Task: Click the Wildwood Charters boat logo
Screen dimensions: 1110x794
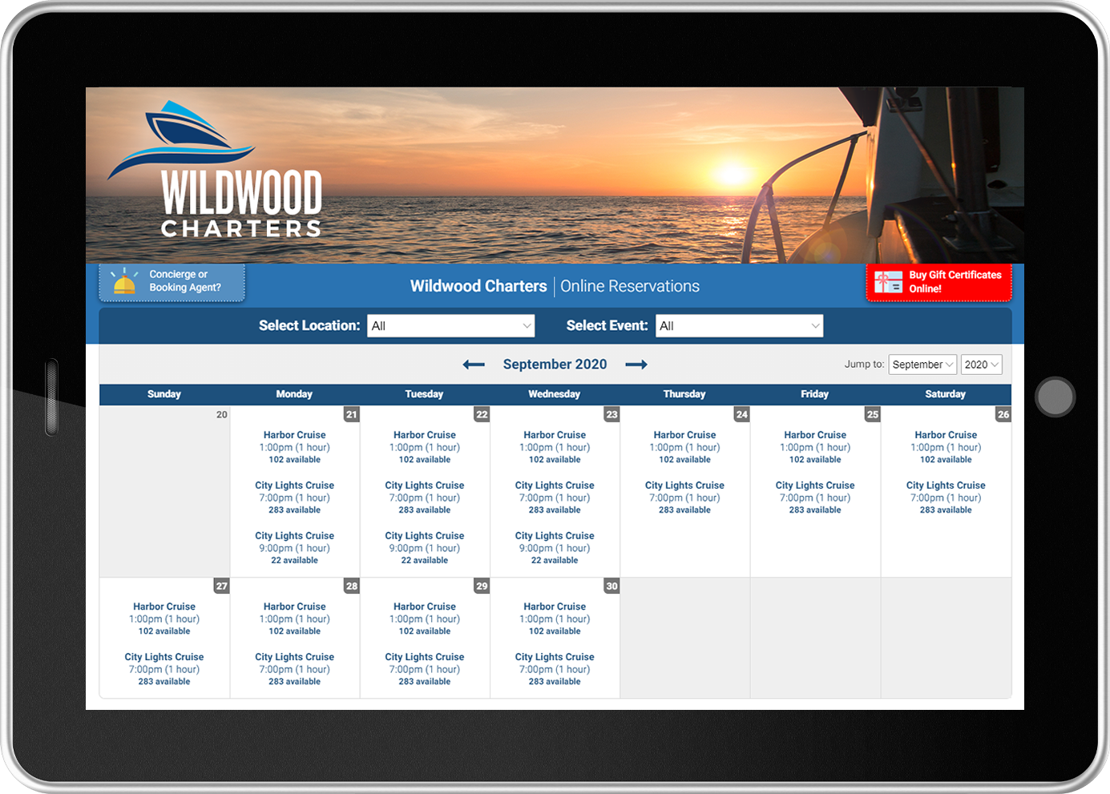Action: (215, 170)
